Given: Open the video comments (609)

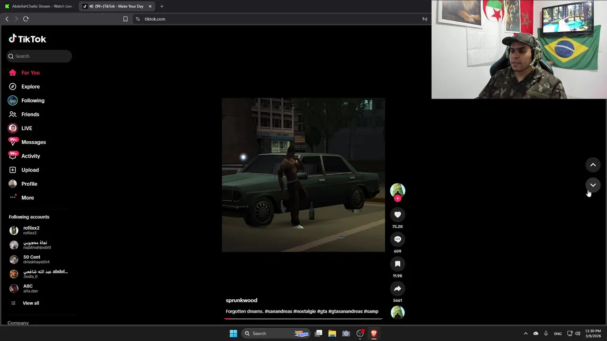Looking at the screenshot, I should 397,239.
